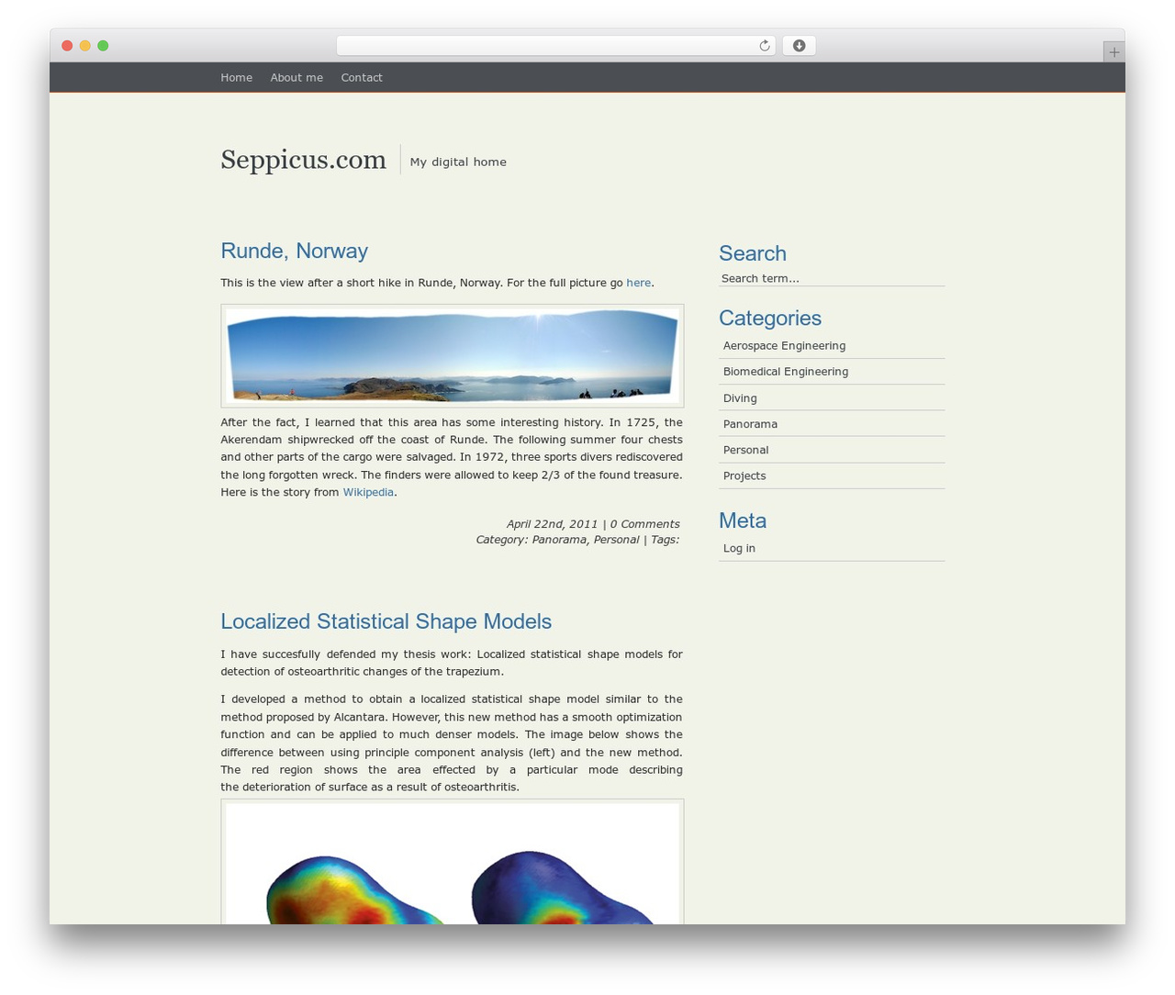Screen dimensions: 1175x995
Task: Add a new tab with the plus button
Action: pos(1113,52)
